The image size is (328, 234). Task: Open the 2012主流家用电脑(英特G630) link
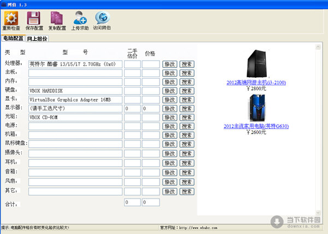tap(256, 126)
